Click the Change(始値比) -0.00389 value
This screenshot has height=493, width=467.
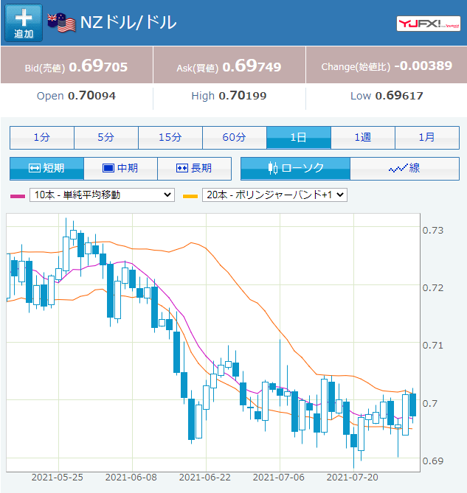pyautogui.click(x=387, y=66)
